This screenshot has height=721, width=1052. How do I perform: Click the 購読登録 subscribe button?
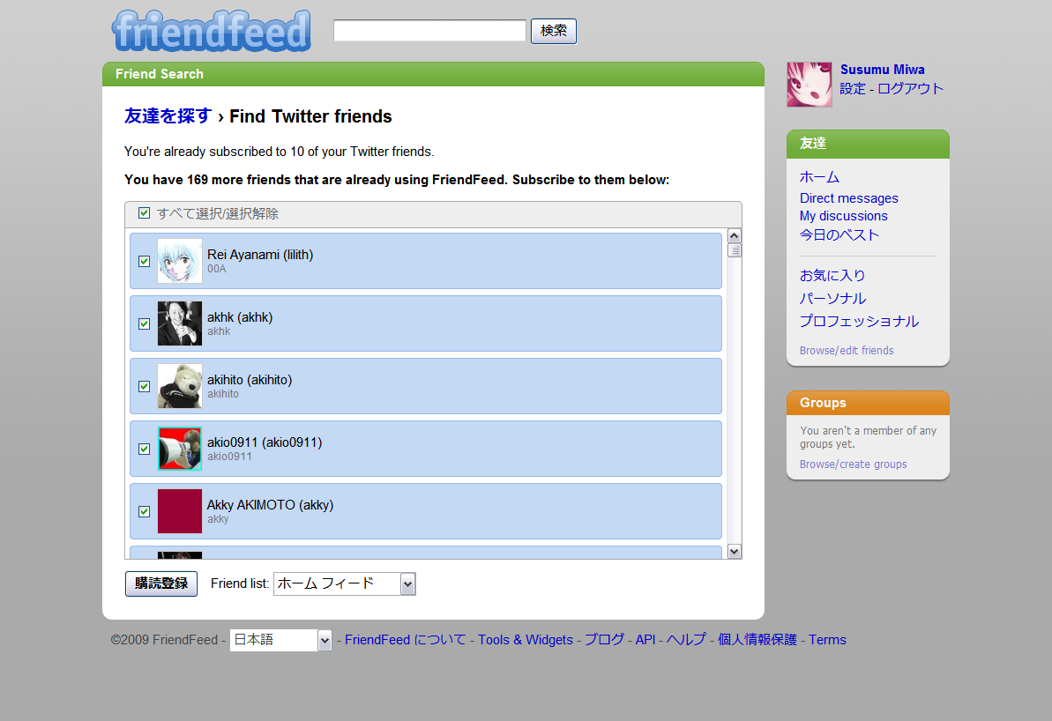click(x=161, y=583)
